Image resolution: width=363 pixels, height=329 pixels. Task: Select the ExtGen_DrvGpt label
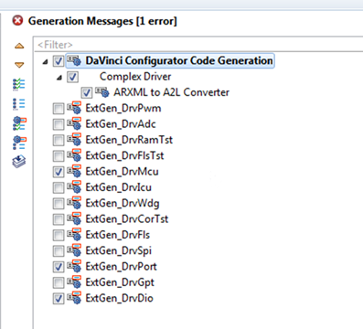point(120,282)
